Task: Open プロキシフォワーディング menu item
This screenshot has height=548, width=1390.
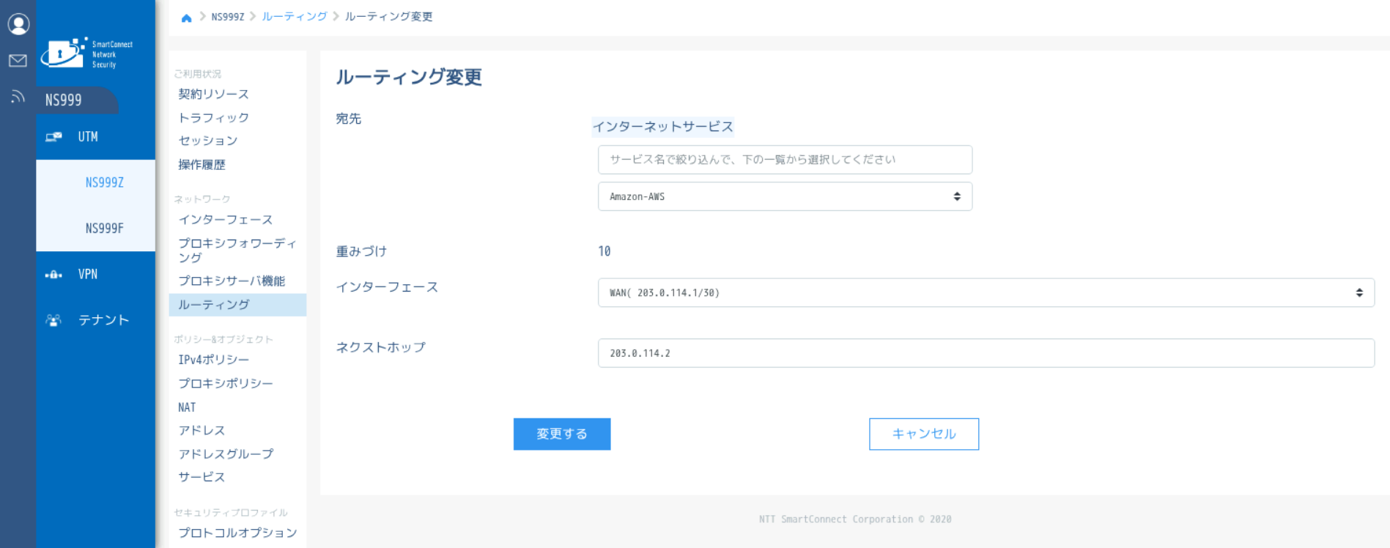Action: click(237, 250)
